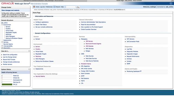Viewport: 174px width, 98px height.
Task: Open Help in toolbar
Action: point(62,7)
